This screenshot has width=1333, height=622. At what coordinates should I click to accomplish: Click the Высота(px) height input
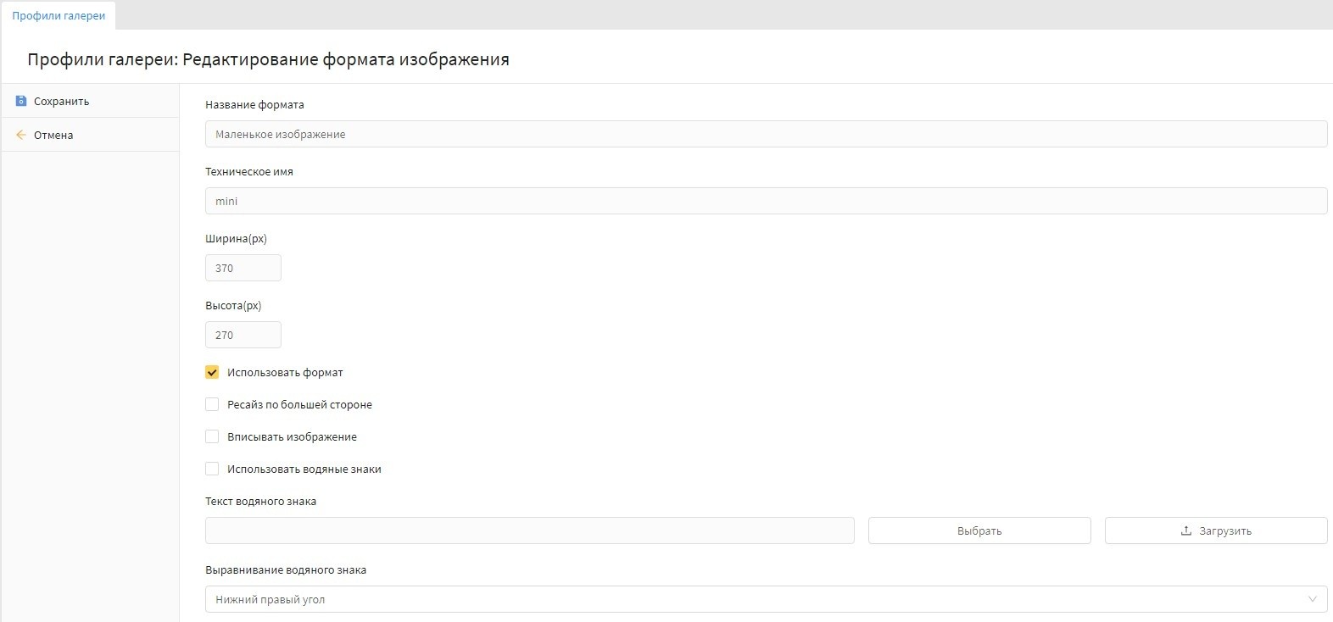pos(243,335)
